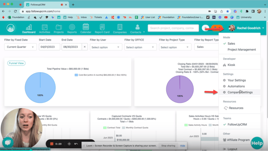Image resolution: width=268 pixels, height=151 pixels.
Task: Open the Filter by OFFICE dropdown
Action: coord(141,47)
